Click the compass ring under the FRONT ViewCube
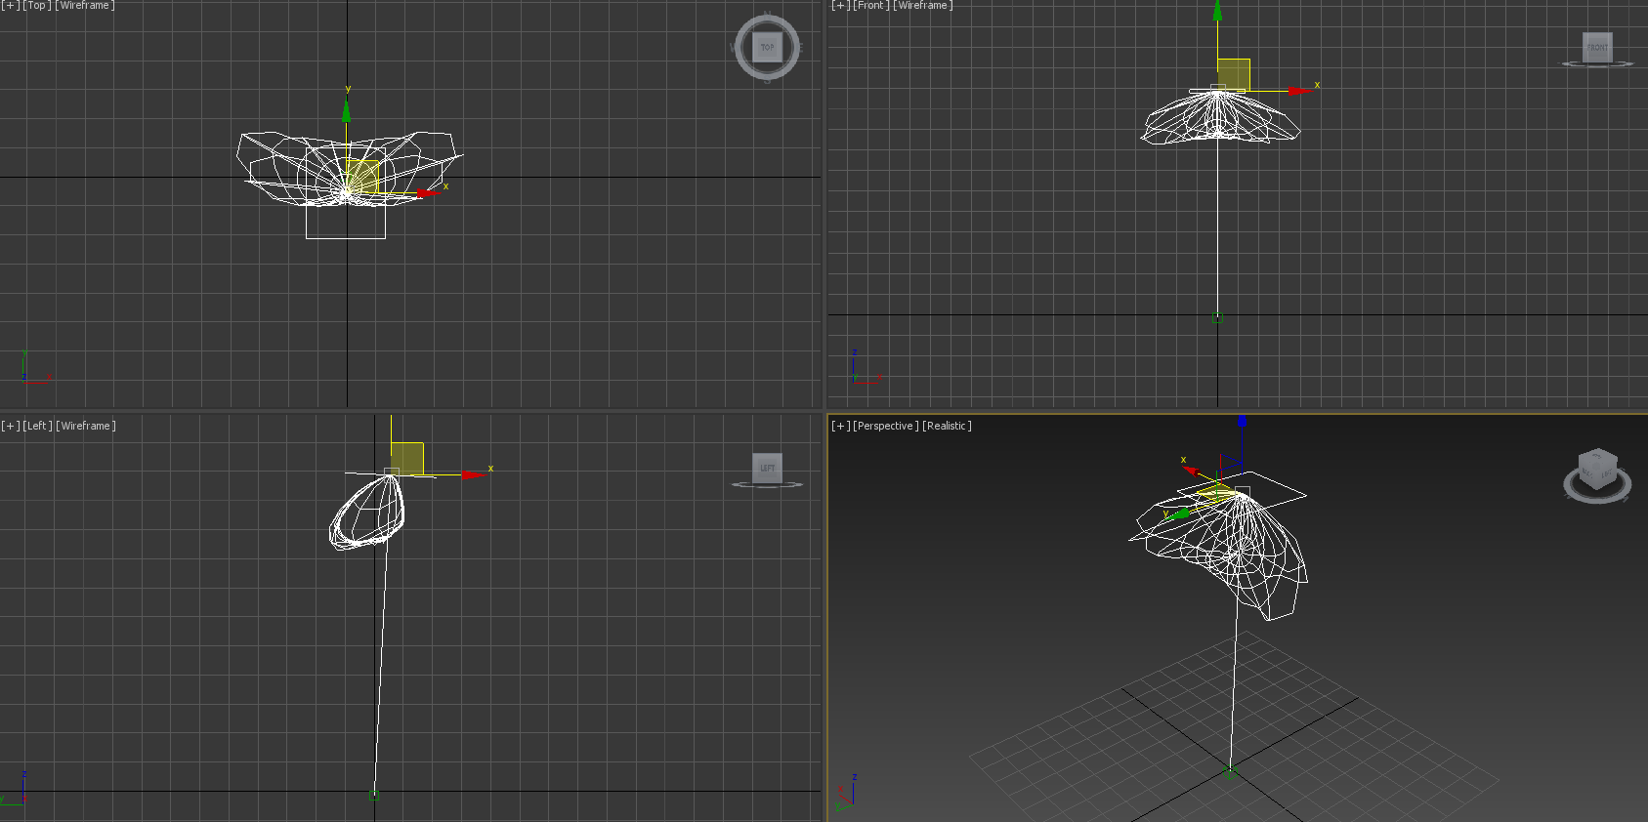Image resolution: width=1648 pixels, height=822 pixels. pos(1597,64)
